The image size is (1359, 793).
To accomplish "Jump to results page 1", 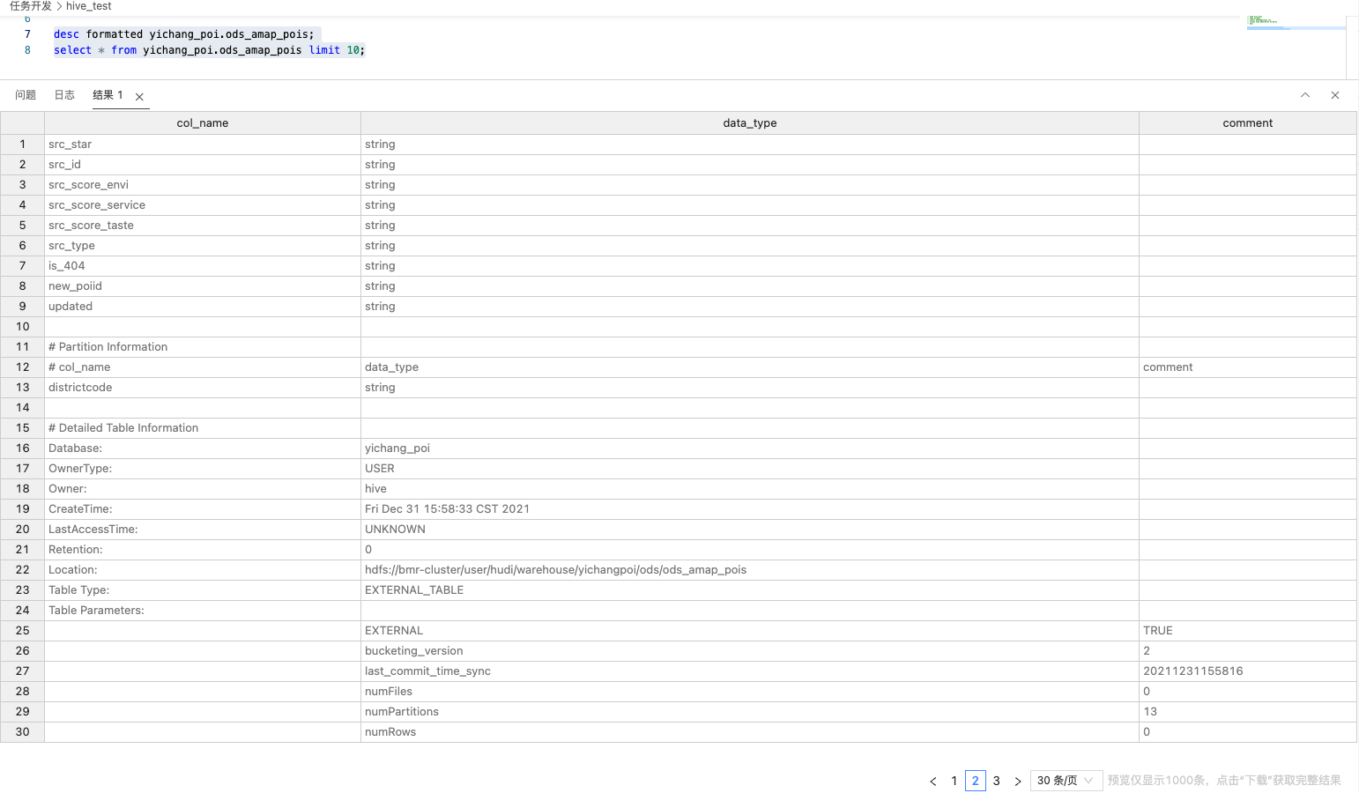I will pyautogui.click(x=954, y=781).
